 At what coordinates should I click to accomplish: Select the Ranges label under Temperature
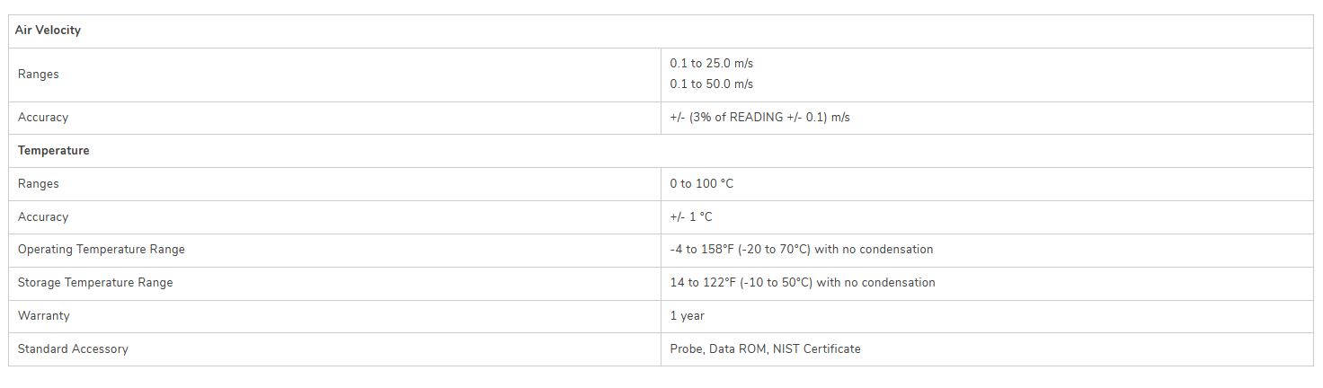point(38,184)
